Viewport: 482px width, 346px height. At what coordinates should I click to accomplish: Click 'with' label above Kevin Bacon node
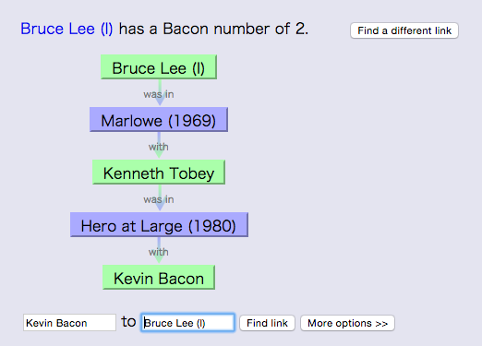click(x=159, y=252)
